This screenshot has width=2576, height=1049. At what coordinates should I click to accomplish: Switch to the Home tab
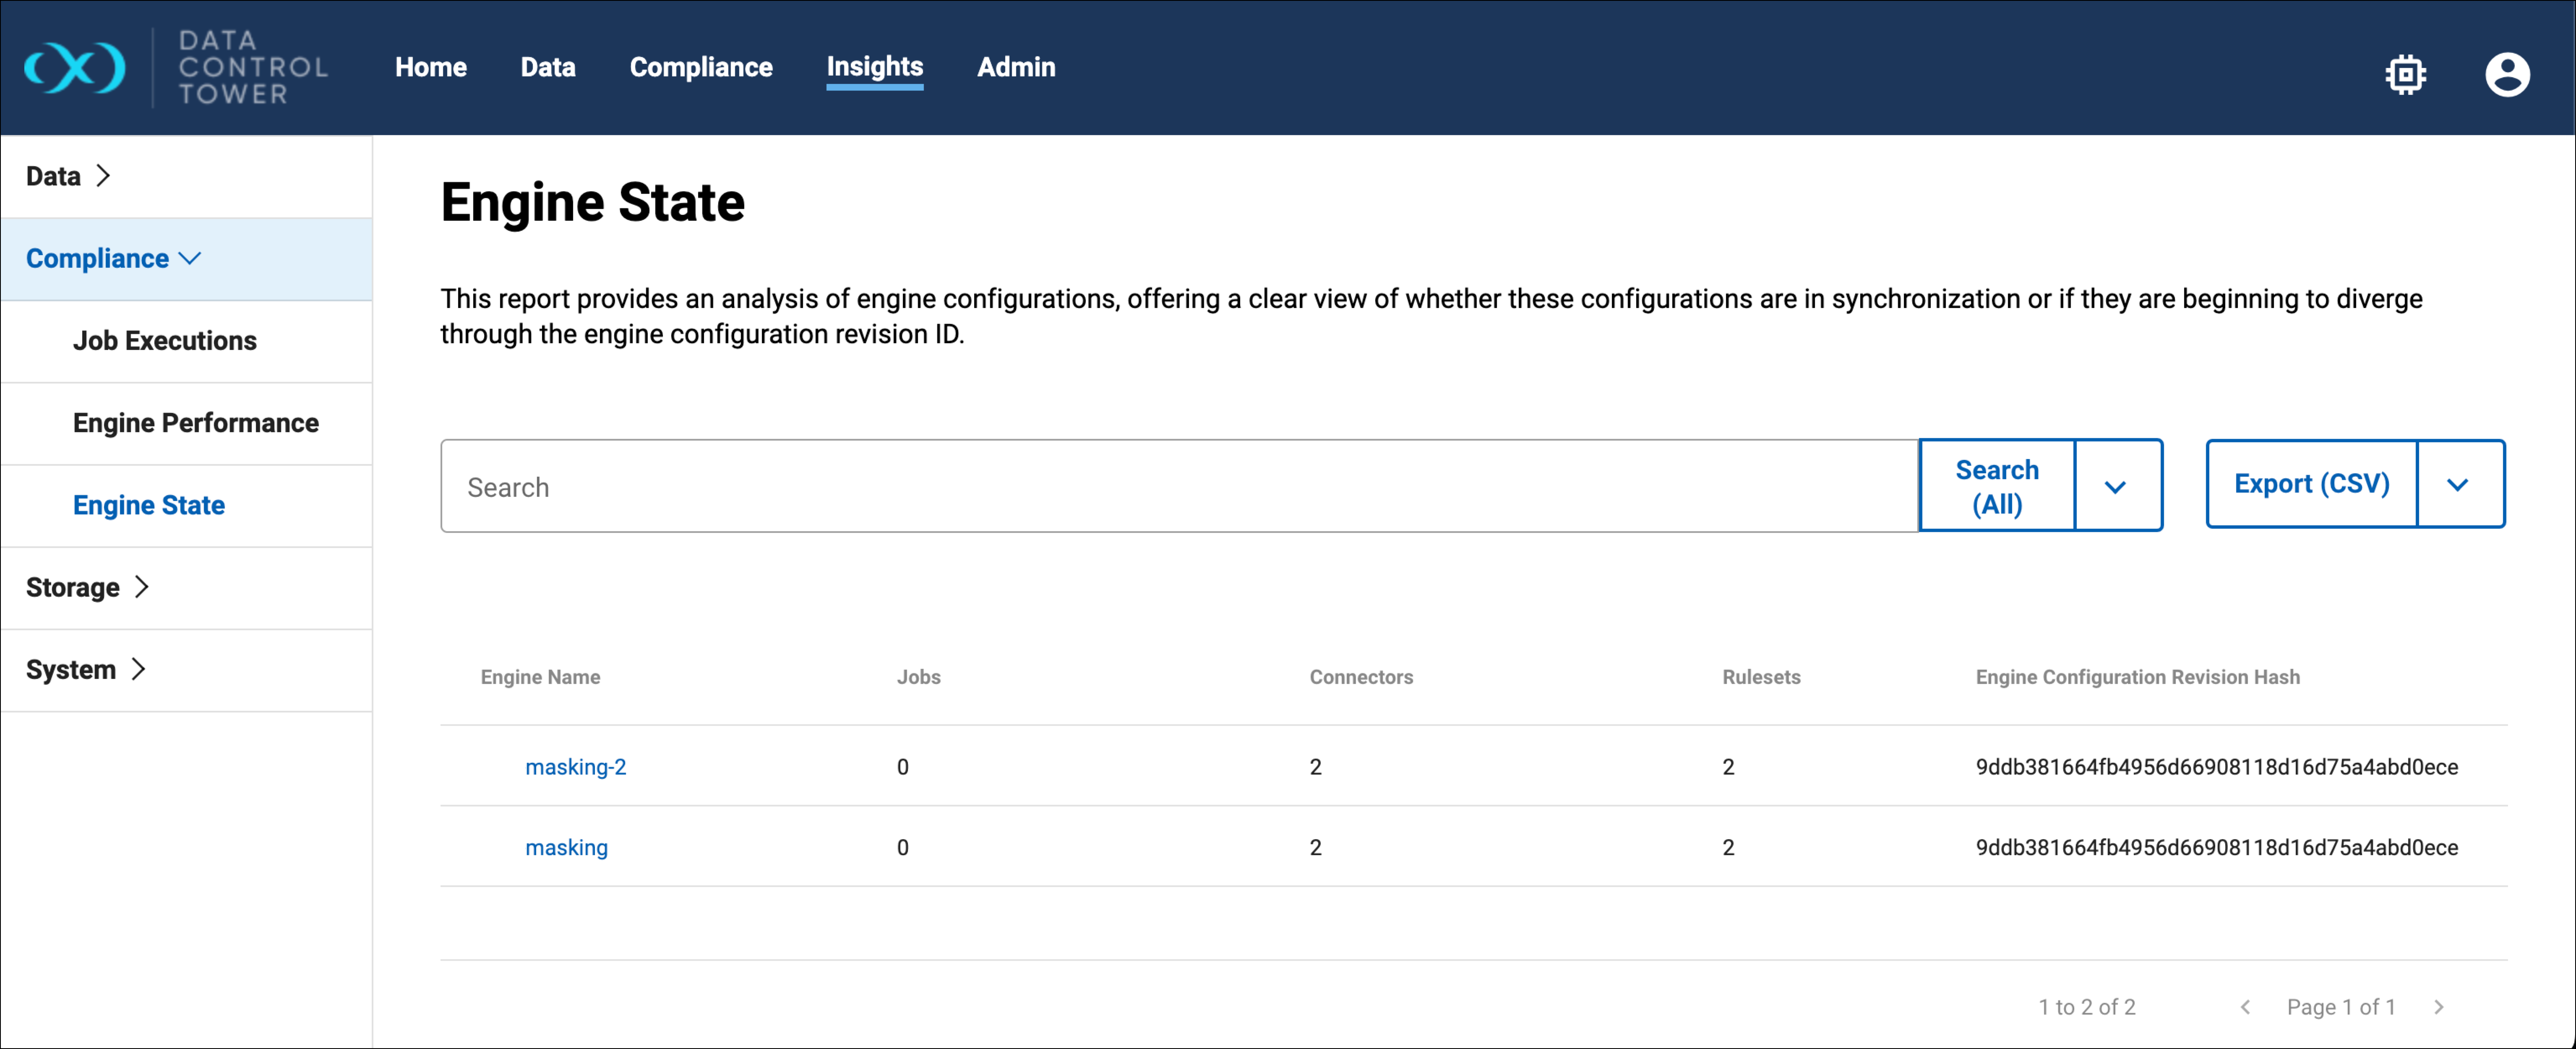pyautogui.click(x=430, y=67)
